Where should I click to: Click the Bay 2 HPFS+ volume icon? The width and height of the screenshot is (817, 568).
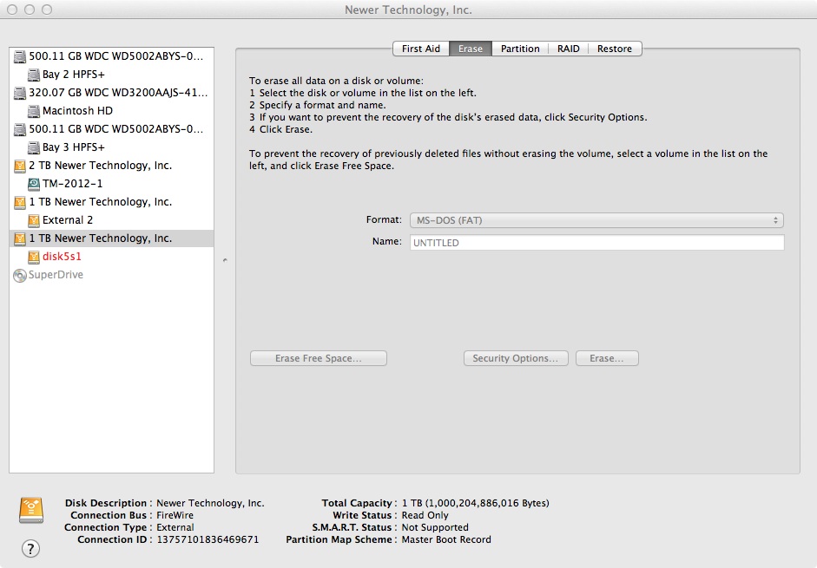(33, 75)
